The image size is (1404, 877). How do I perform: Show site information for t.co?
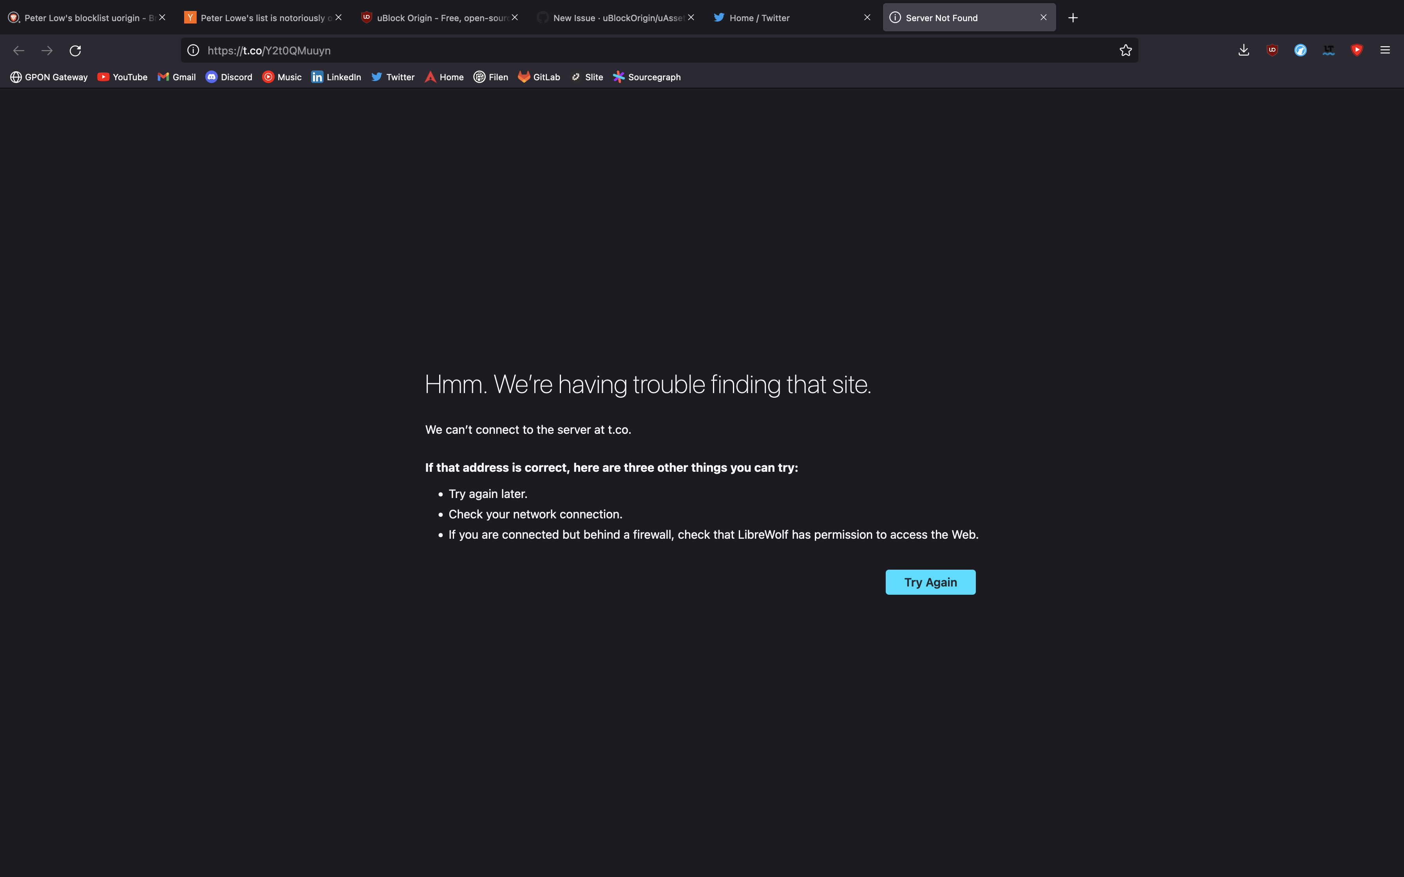point(193,51)
